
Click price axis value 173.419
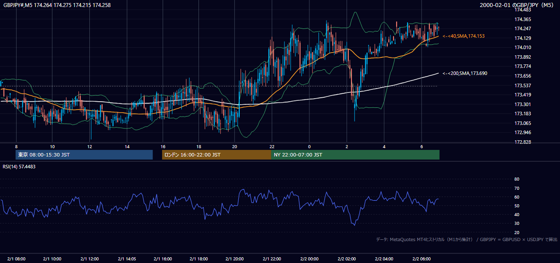pyautogui.click(x=523, y=95)
